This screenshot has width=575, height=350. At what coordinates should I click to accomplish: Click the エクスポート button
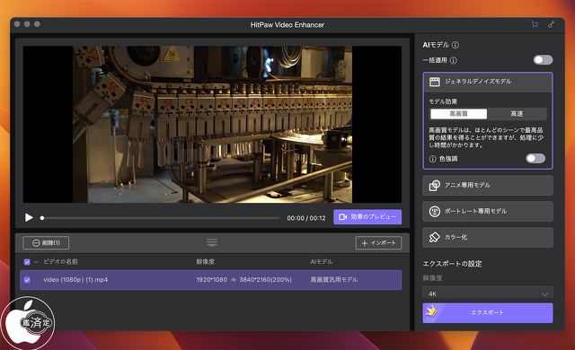coord(488,312)
